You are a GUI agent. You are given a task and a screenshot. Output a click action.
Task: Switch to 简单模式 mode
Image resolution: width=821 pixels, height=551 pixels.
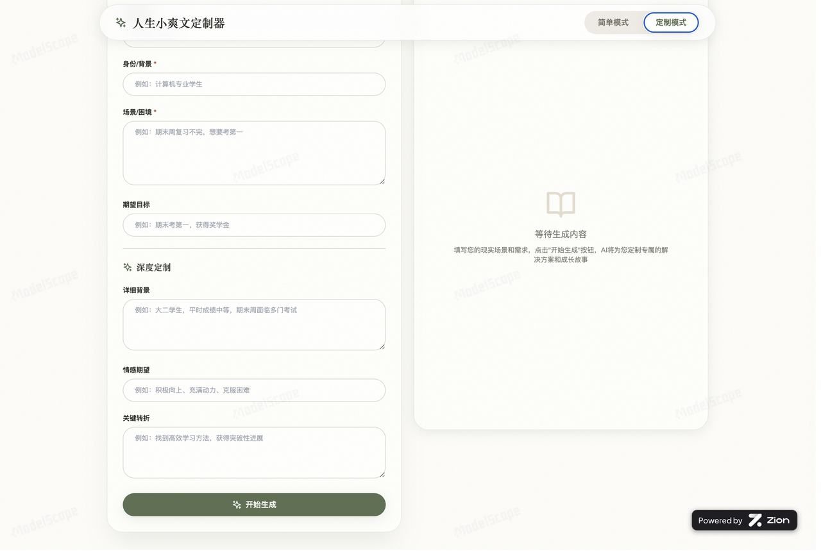(613, 22)
